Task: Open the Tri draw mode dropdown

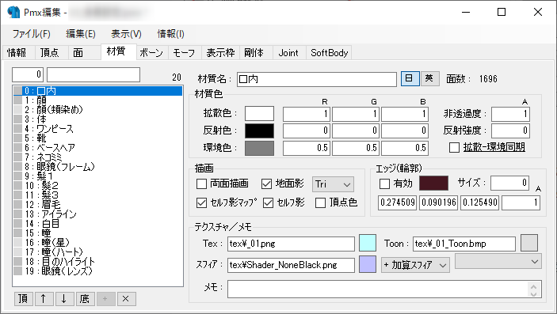Action: click(333, 184)
